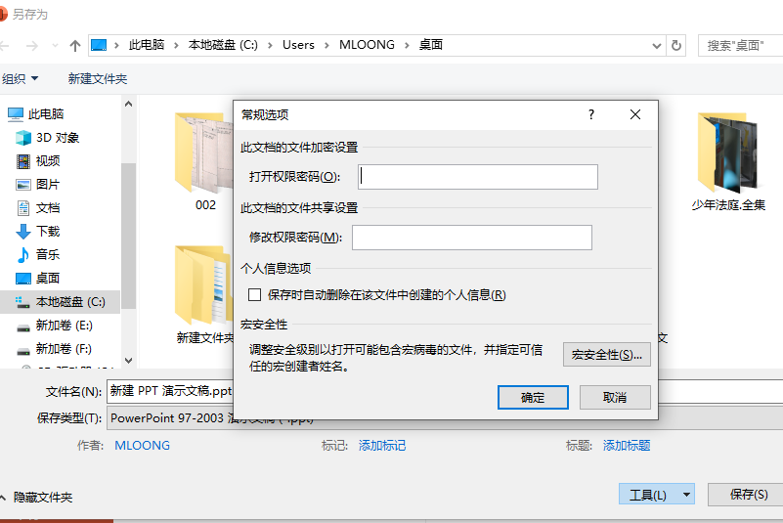
Task: Select 桌面 in the address path
Action: click(x=431, y=45)
